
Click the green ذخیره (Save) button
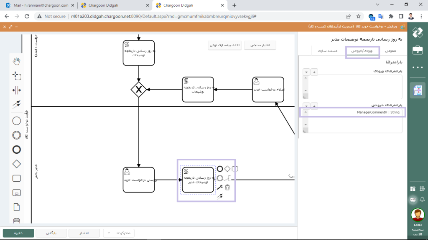coord(18,233)
